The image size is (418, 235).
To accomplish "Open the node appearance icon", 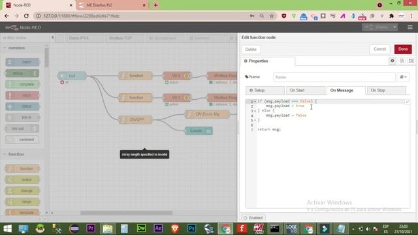I will point(411,61).
